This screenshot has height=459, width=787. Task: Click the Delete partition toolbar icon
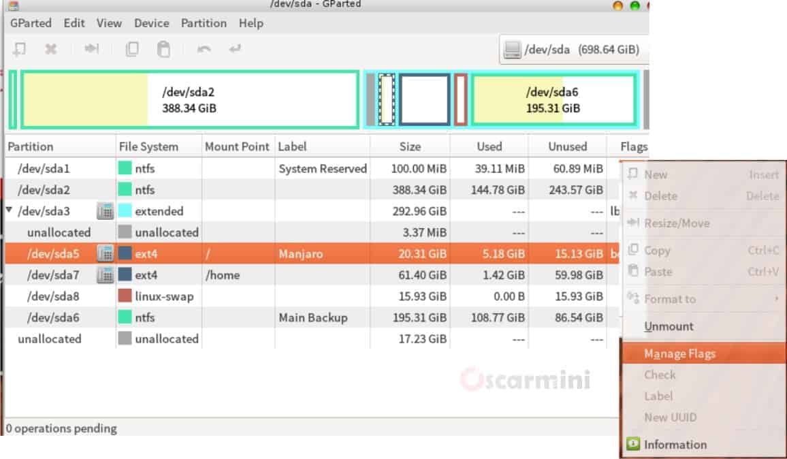51,49
